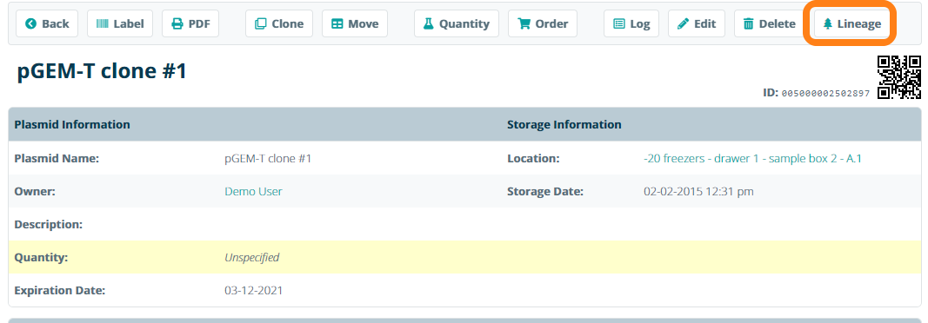Click the Clone duplicate icon
The width and height of the screenshot is (928, 323).
pos(260,23)
